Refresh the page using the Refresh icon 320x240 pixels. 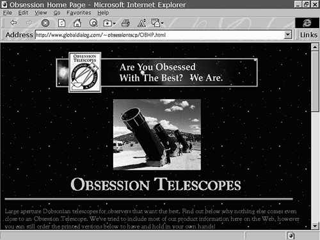coord(61,23)
